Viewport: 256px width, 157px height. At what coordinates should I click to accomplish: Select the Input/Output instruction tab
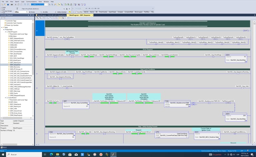click(x=112, y=12)
